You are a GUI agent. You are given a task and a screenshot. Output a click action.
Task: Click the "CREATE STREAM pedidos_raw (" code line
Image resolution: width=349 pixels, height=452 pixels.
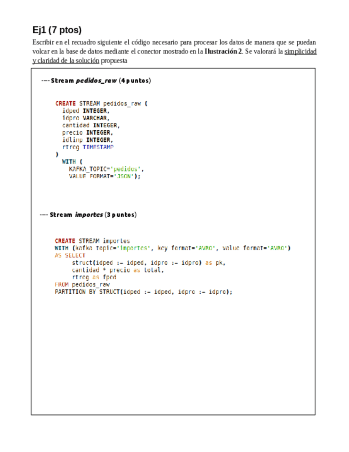(101, 103)
